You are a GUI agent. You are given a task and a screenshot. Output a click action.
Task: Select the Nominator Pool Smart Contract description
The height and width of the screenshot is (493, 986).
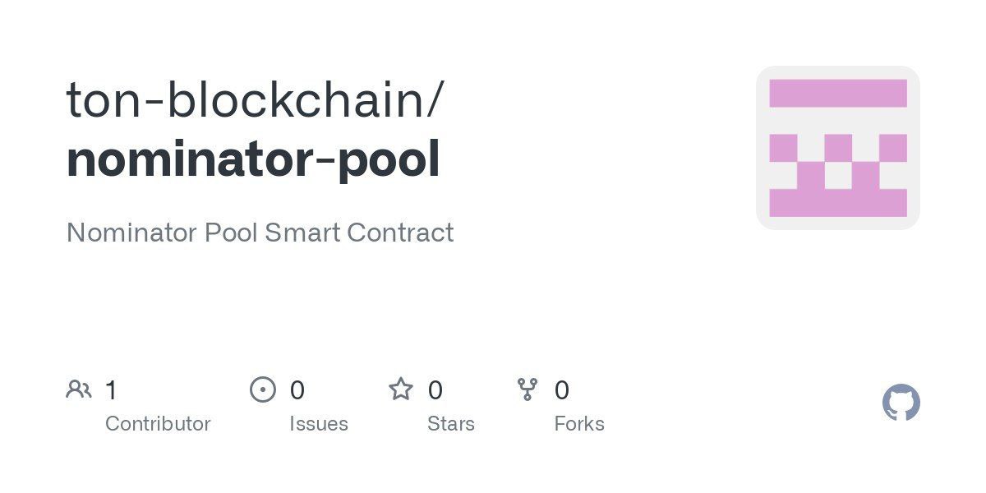[x=260, y=233]
